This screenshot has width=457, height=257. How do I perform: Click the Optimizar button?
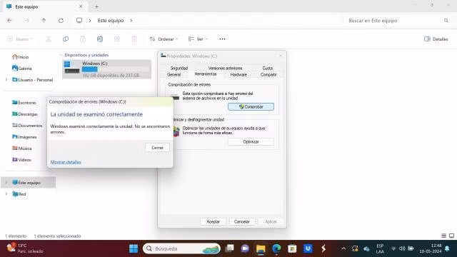(251, 141)
